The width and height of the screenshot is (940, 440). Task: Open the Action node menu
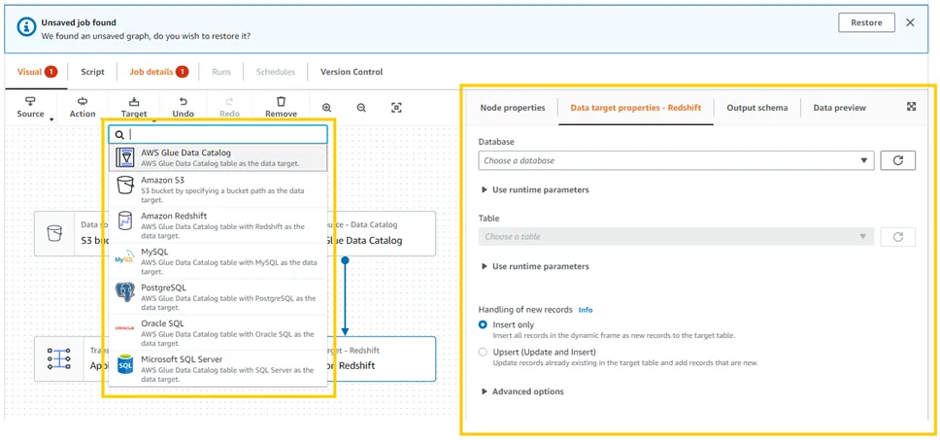[83, 107]
